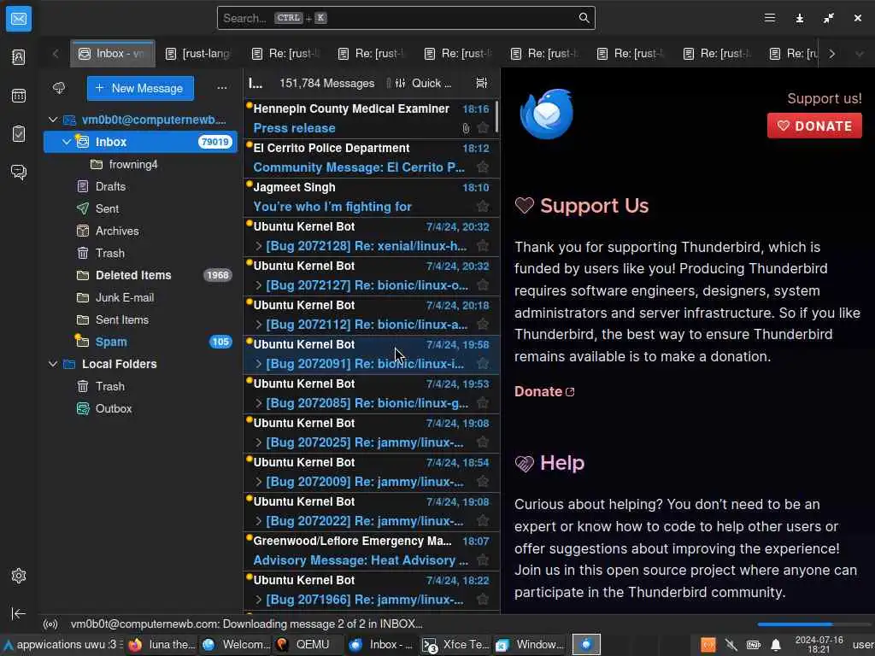The width and height of the screenshot is (875, 656).
Task: Open the Calendar space icon
Action: [19, 96]
